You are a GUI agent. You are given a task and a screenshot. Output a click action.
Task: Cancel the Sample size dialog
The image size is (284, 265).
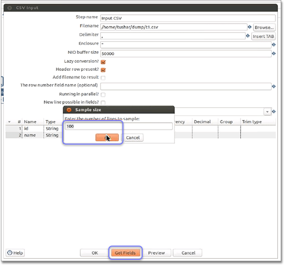click(133, 137)
